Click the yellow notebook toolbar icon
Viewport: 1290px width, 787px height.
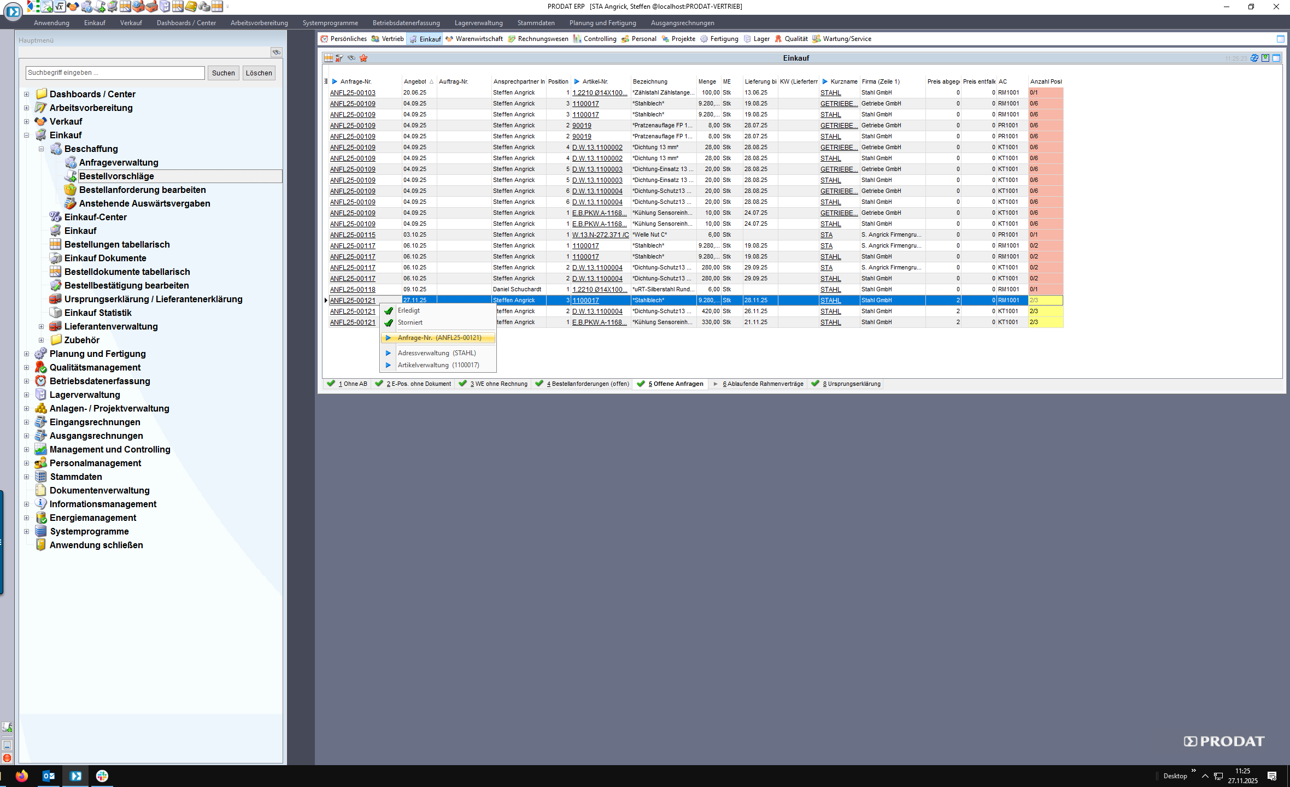pyautogui.click(x=191, y=7)
